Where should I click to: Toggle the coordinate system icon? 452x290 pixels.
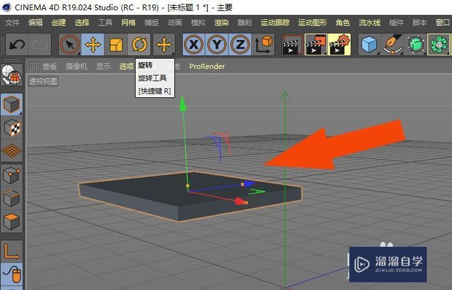tap(263, 44)
